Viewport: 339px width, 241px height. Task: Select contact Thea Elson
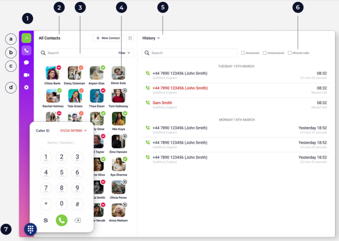point(97,98)
